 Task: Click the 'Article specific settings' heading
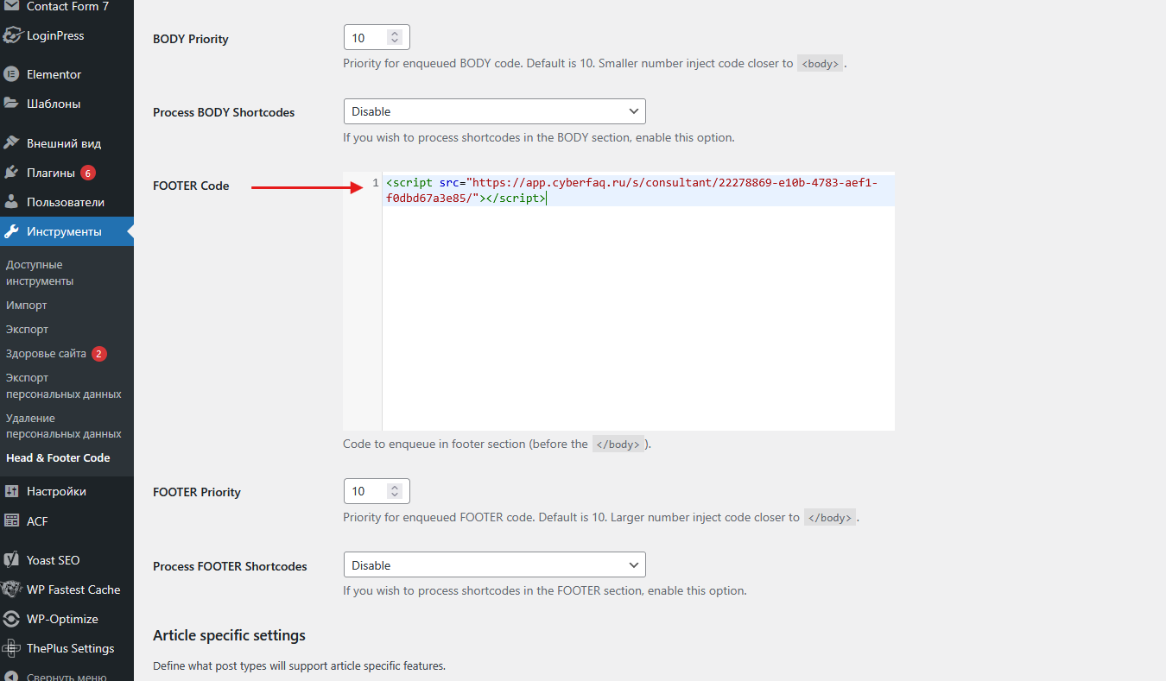click(229, 635)
